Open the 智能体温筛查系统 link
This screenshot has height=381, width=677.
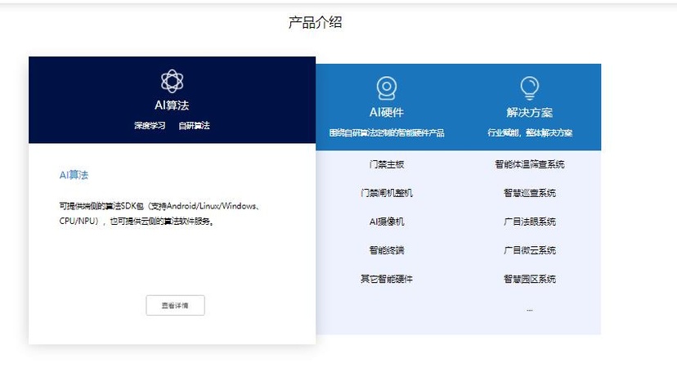[530, 164]
